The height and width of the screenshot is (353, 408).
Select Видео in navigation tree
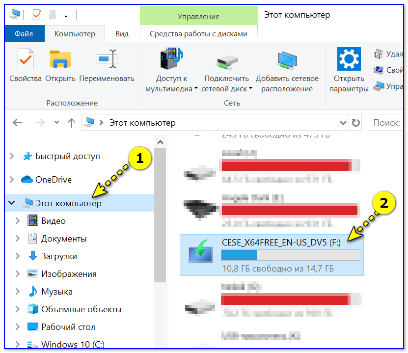[x=54, y=221]
